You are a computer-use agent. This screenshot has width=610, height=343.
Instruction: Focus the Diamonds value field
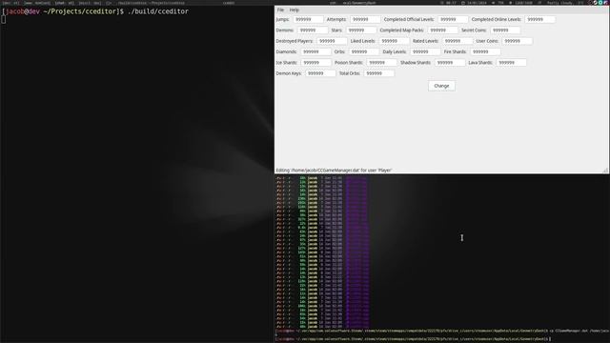(x=315, y=51)
